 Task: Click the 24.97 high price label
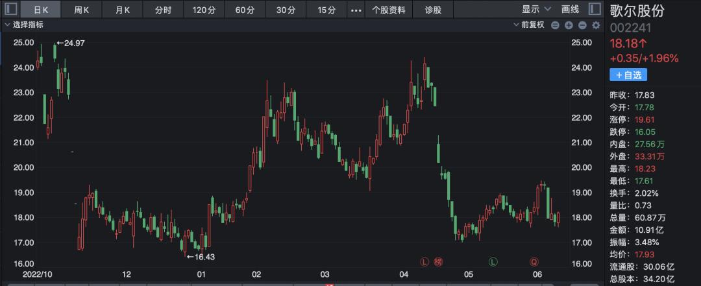tap(74, 43)
